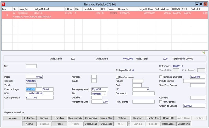209x128 pixels.
Task: Open the Instruções button
Action: [x=29, y=118]
